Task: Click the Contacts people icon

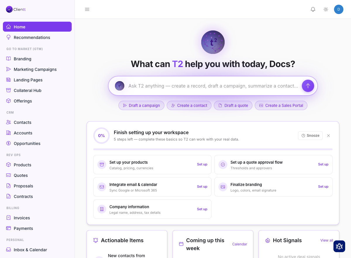Action: (x=8, y=122)
